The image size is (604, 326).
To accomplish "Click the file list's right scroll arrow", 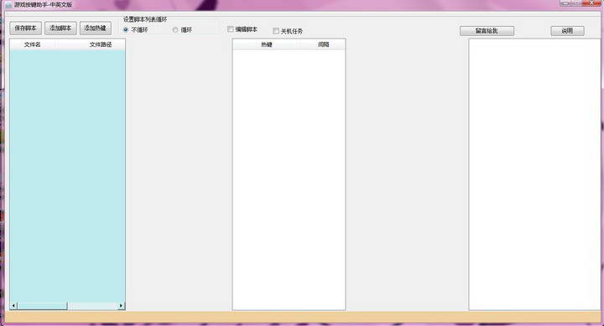I will pyautogui.click(x=121, y=306).
